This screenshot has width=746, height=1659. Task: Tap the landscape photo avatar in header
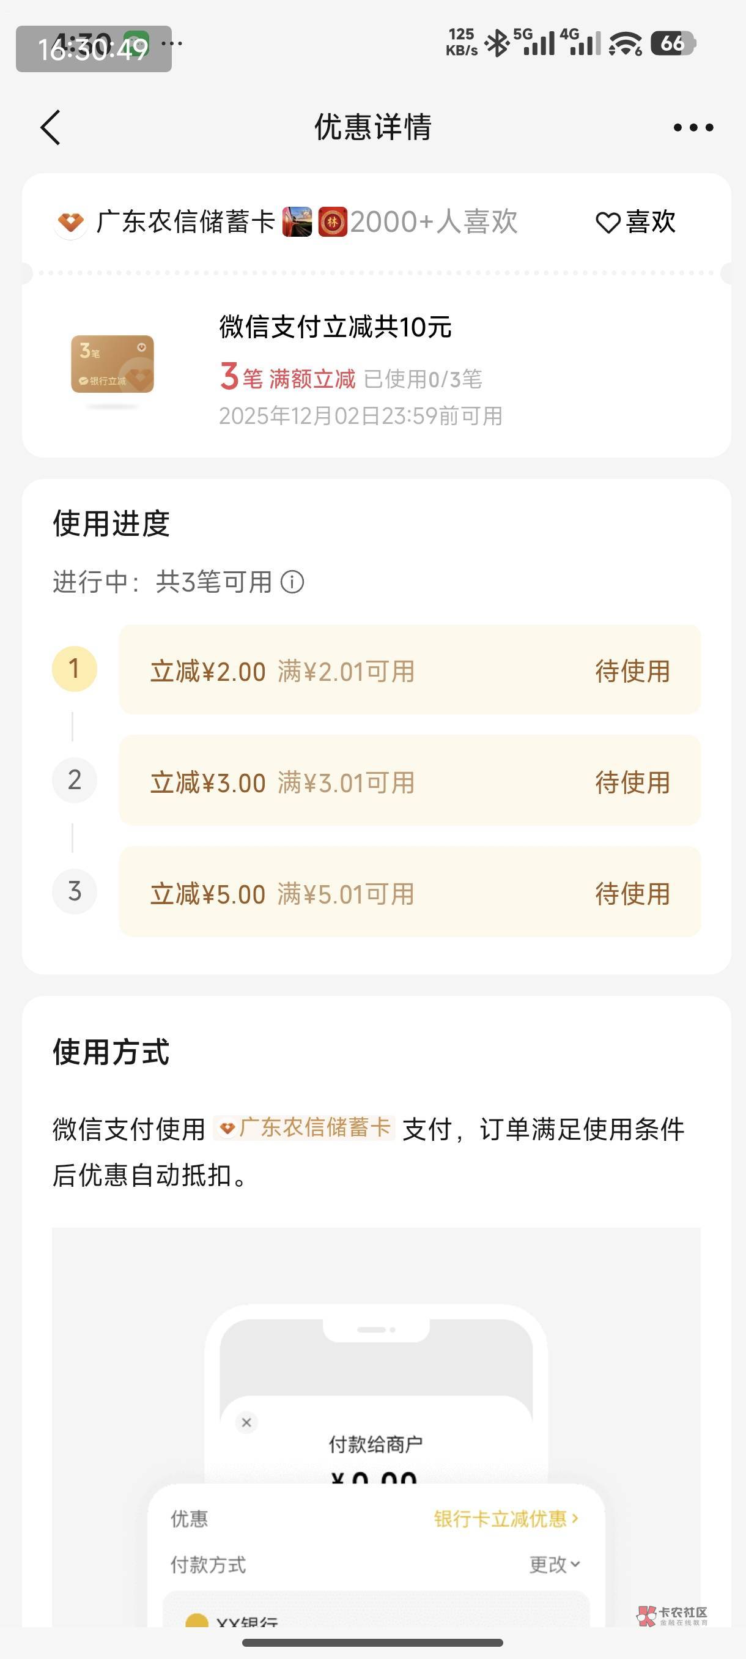click(297, 223)
